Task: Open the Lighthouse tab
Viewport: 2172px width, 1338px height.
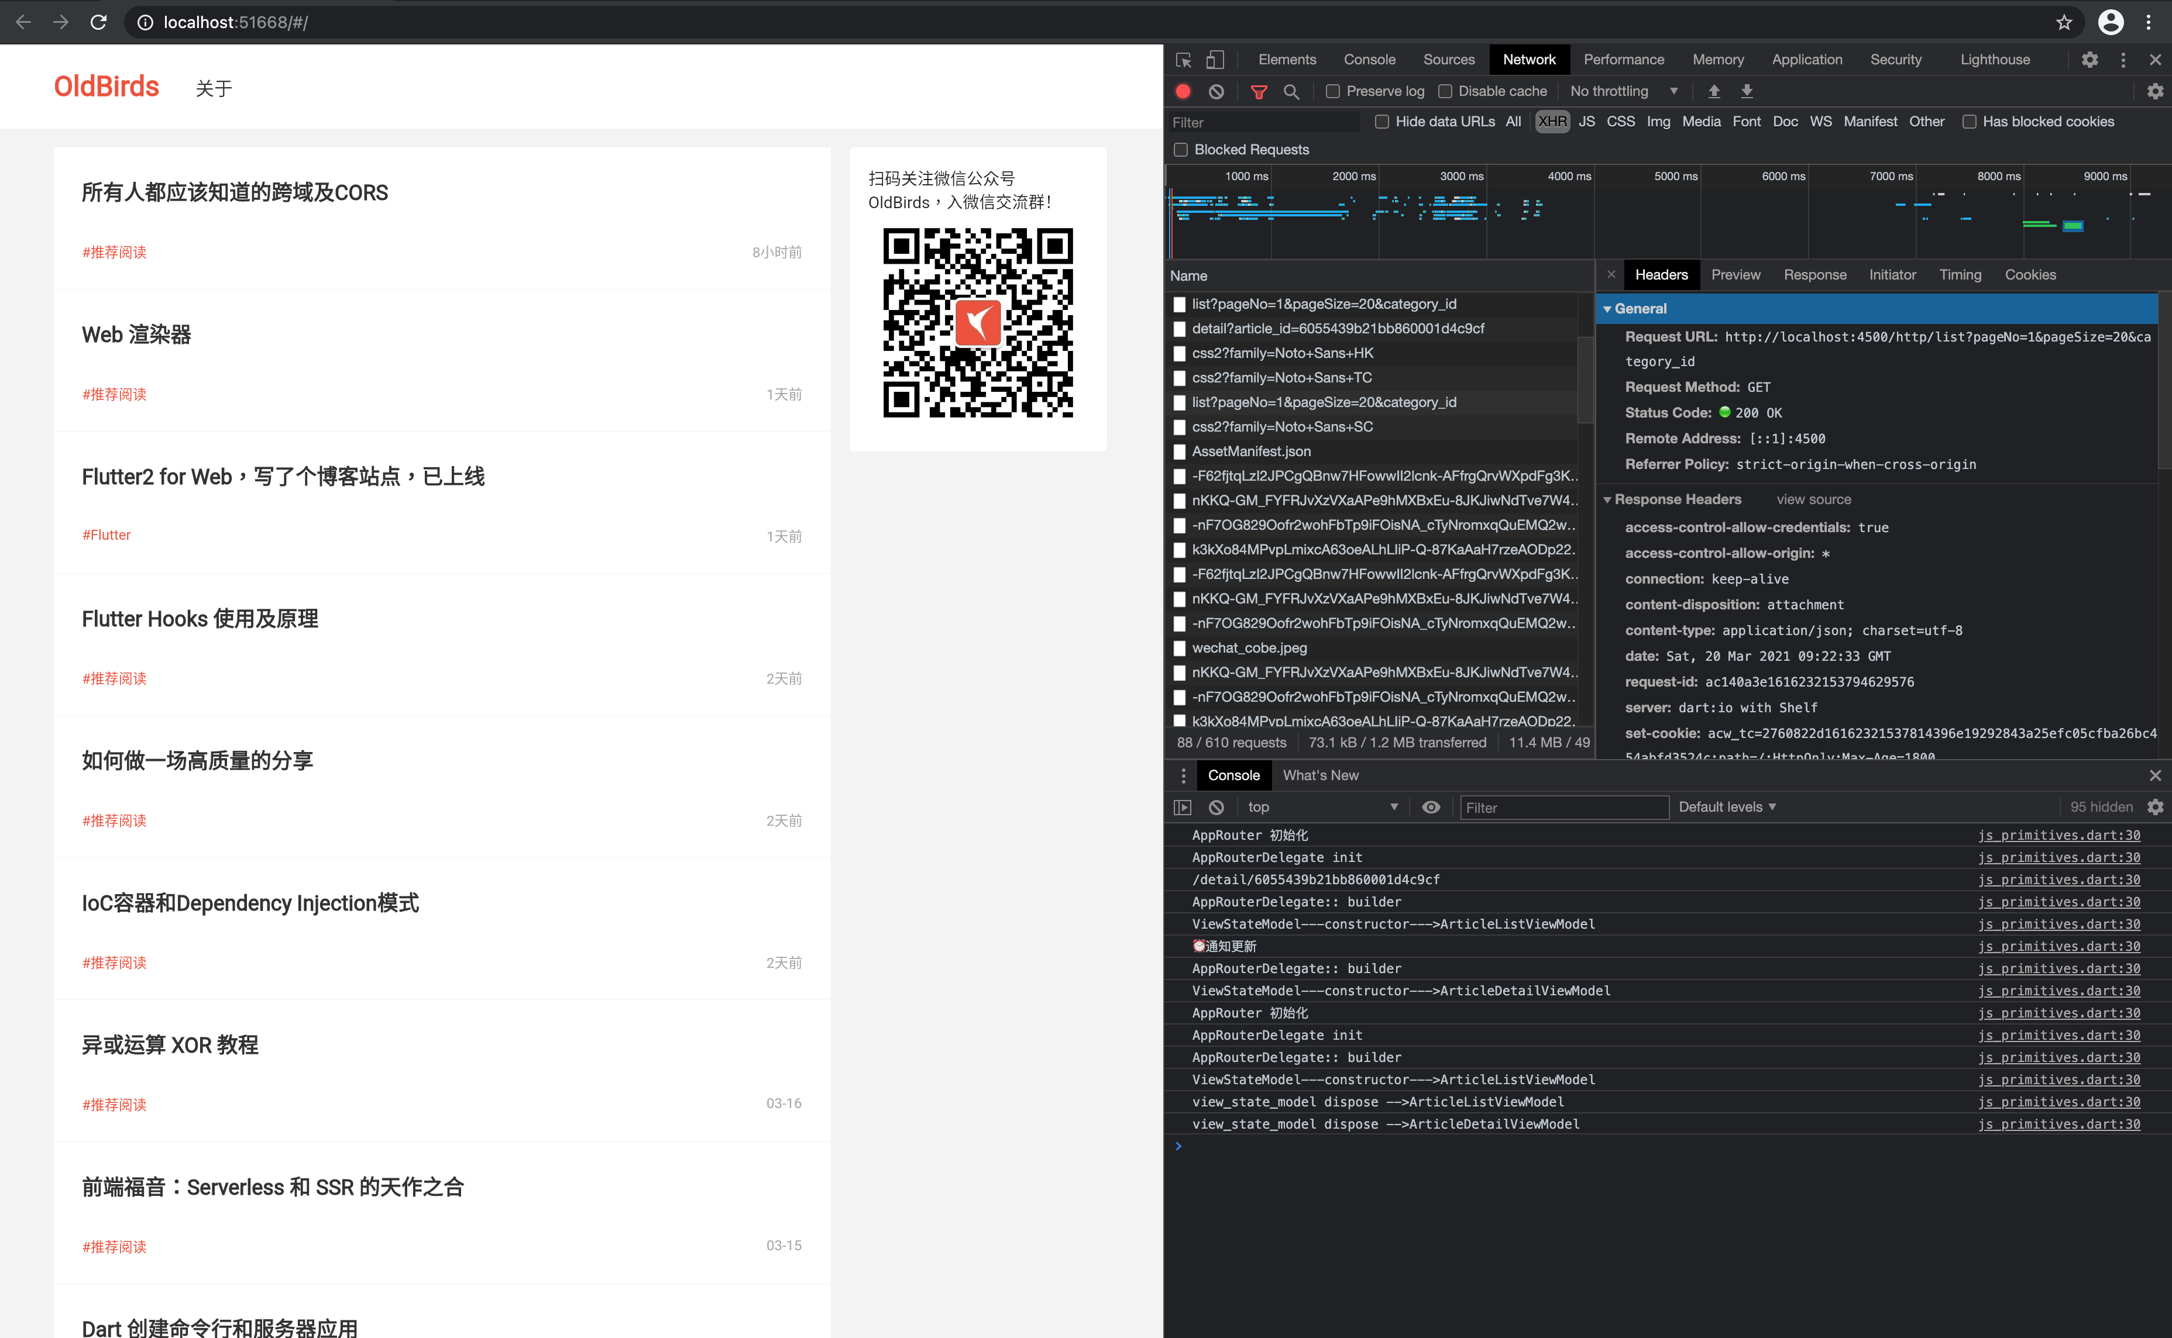Action: pyautogui.click(x=1994, y=59)
